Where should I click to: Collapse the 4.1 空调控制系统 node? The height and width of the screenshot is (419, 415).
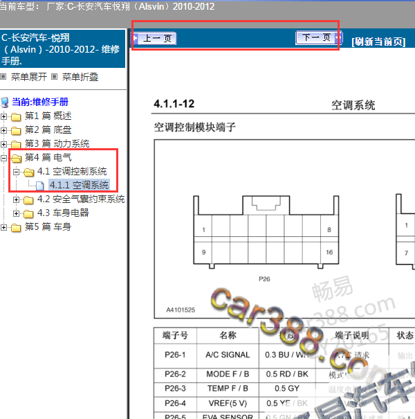click(17, 172)
